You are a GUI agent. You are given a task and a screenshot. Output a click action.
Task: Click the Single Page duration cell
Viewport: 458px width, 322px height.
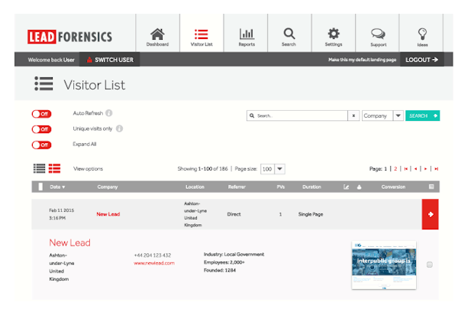pos(311,214)
